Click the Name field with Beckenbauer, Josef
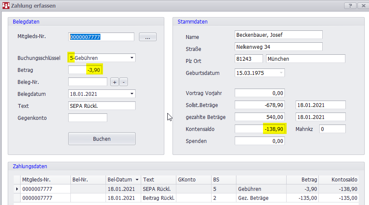Screen dimensions: 369x205 (x=278, y=35)
